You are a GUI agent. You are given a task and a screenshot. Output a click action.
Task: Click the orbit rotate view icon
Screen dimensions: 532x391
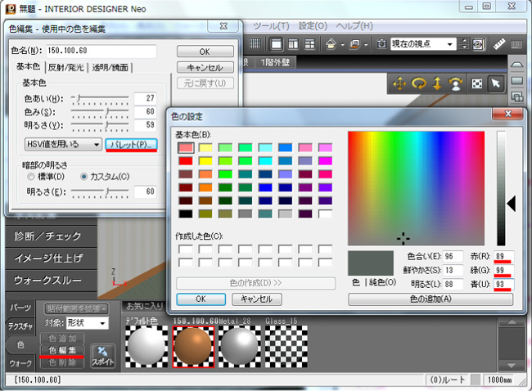coord(418,83)
